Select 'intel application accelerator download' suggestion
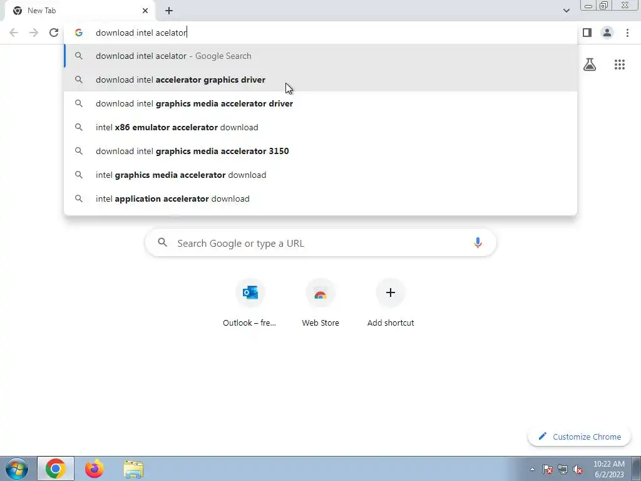This screenshot has height=481, width=641. click(x=320, y=199)
